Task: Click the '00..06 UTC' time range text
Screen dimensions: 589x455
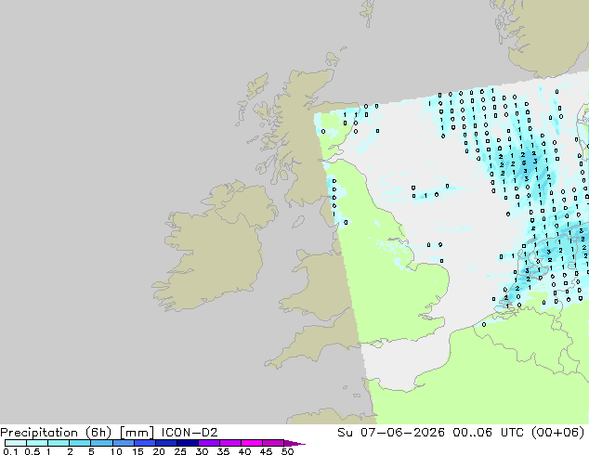Action: pos(489,433)
